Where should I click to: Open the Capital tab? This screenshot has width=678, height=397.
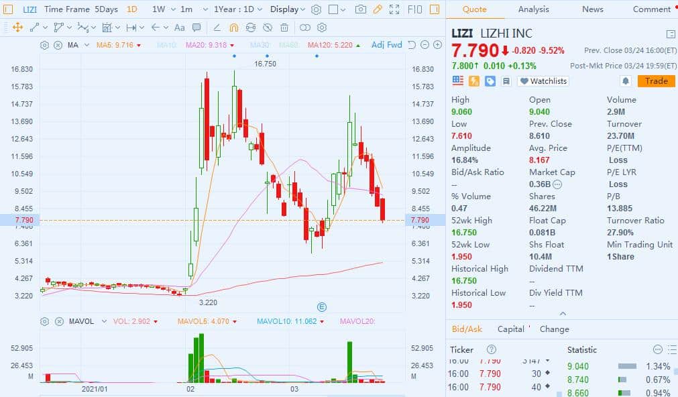(512, 329)
